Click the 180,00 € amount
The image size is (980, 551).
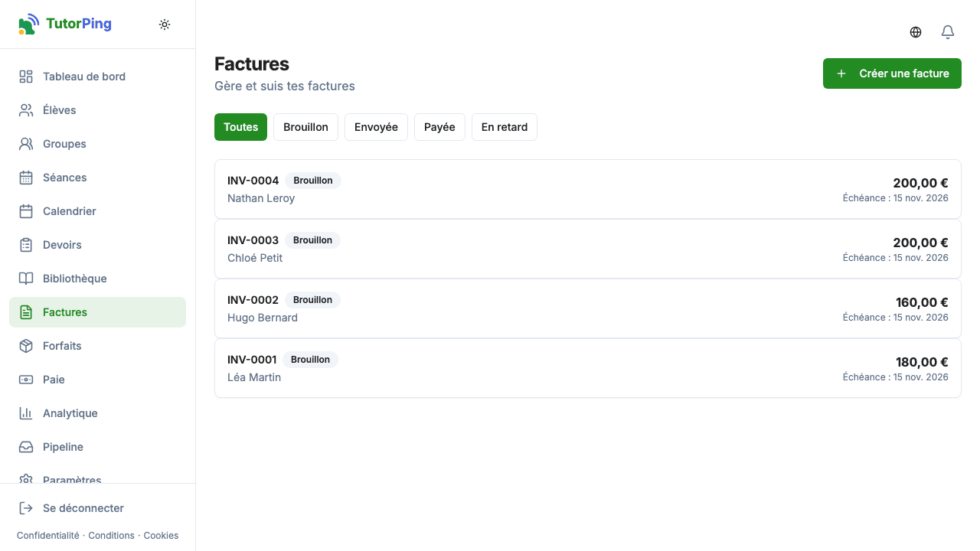coord(922,362)
